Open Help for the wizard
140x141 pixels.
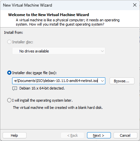pos(14,135)
